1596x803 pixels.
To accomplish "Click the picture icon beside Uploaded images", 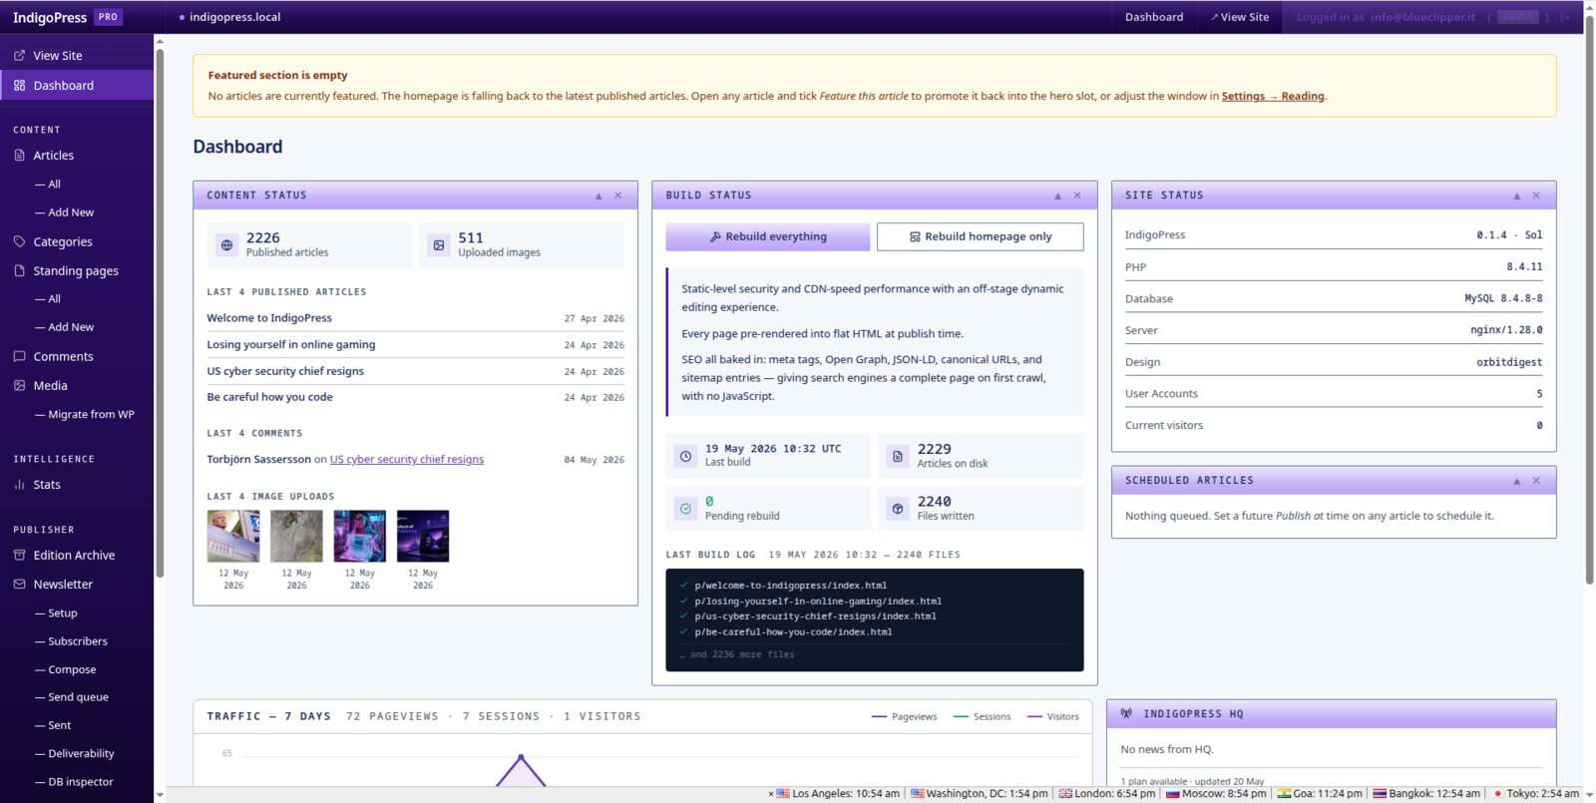I will (439, 244).
